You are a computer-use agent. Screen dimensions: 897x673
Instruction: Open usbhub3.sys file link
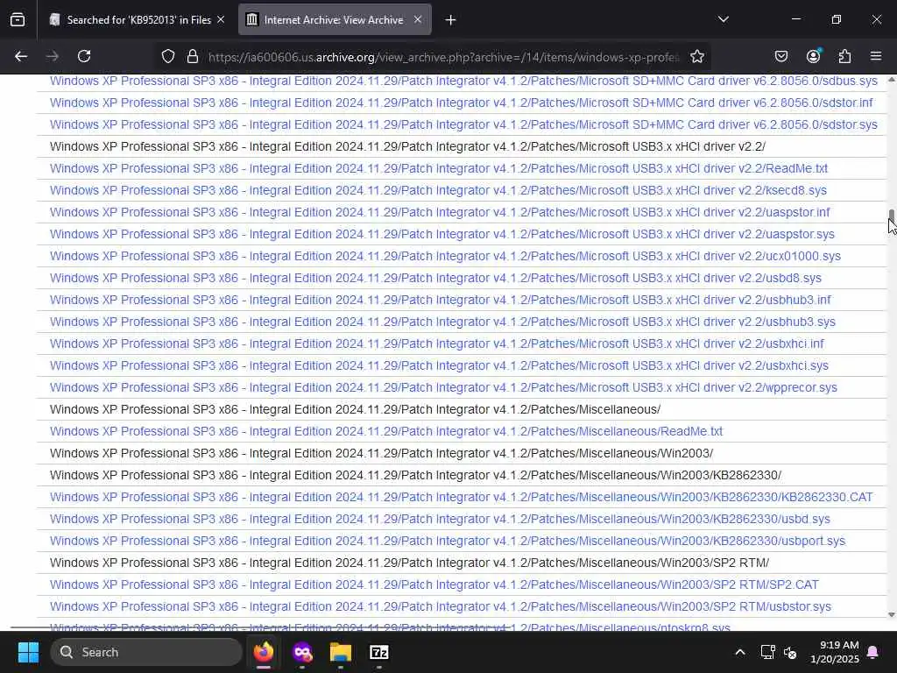click(442, 322)
